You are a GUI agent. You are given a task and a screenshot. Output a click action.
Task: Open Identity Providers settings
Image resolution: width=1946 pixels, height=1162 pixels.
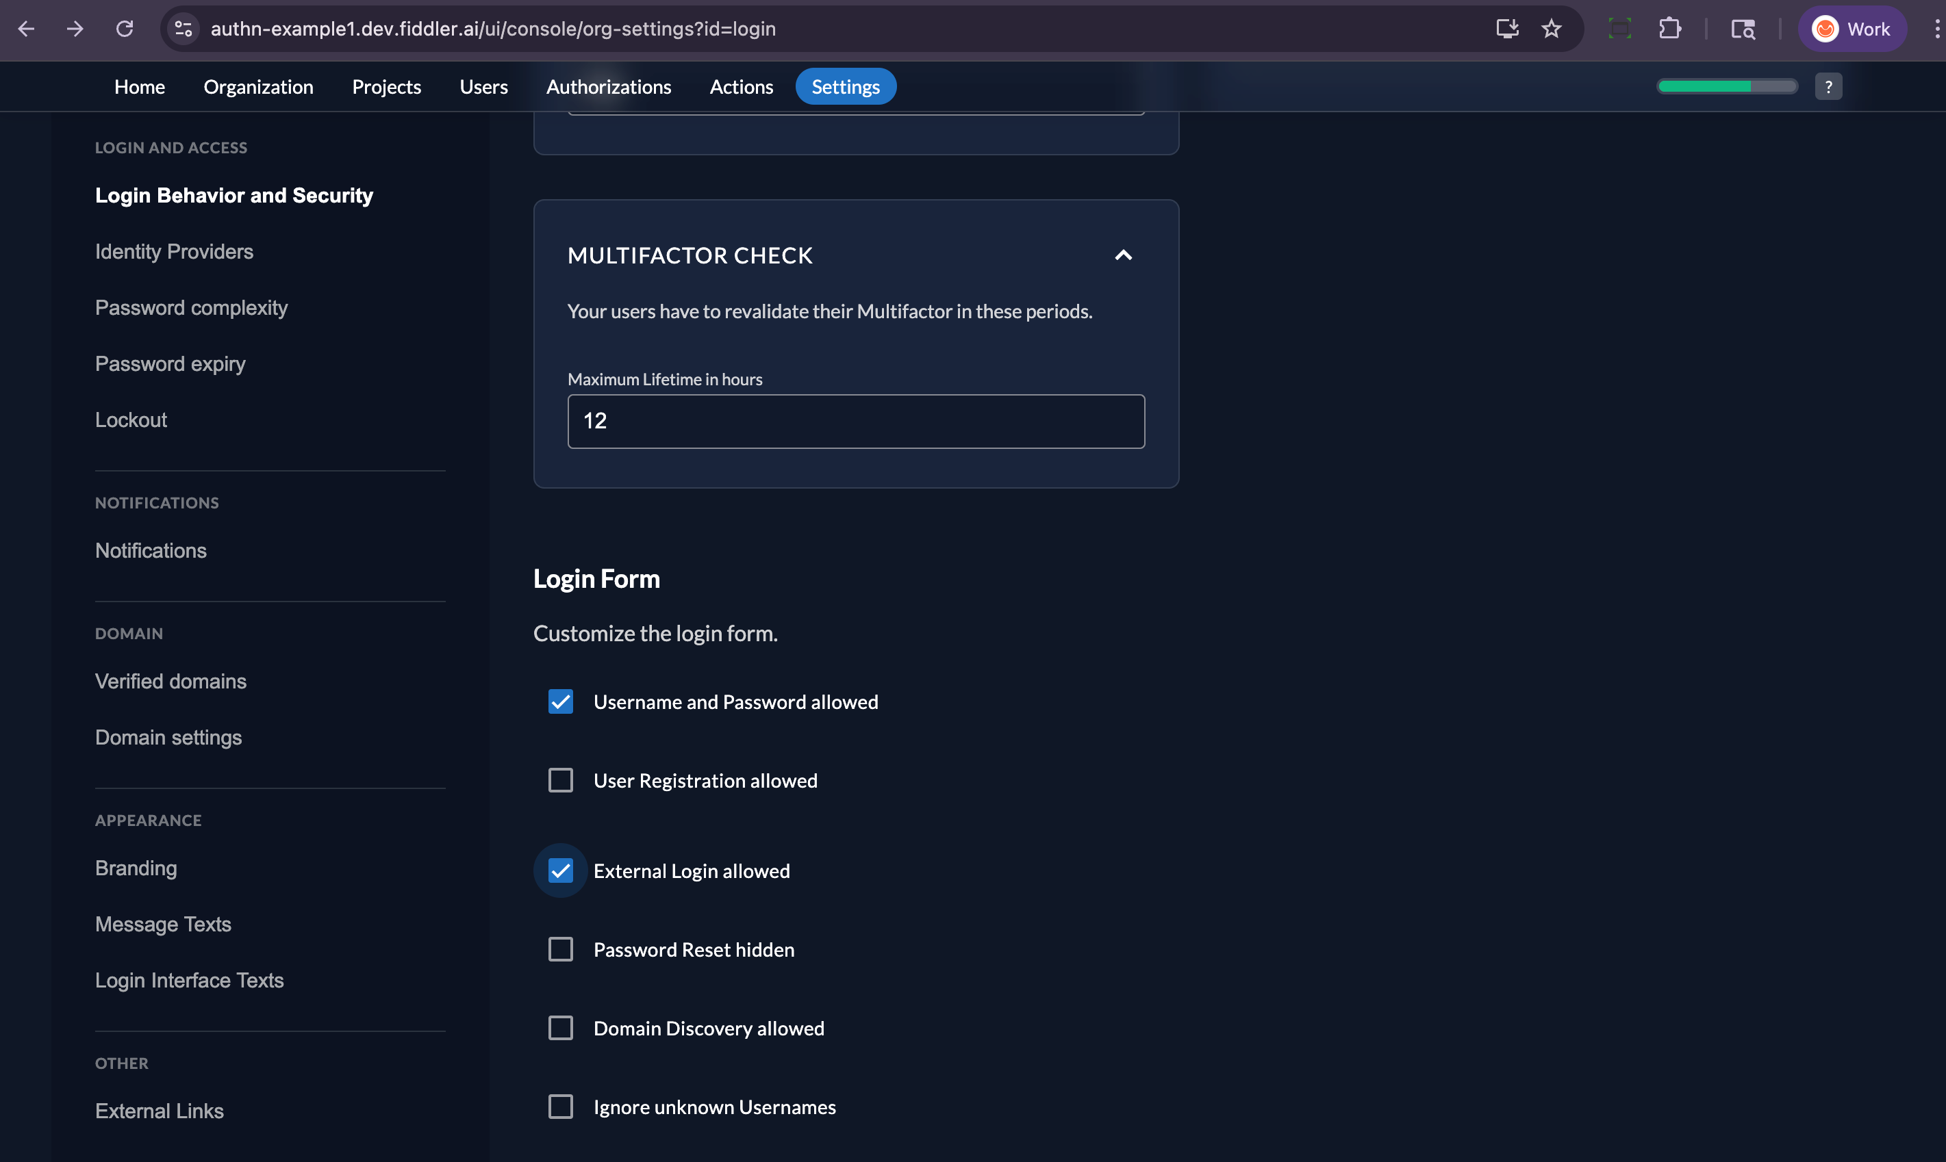point(174,251)
